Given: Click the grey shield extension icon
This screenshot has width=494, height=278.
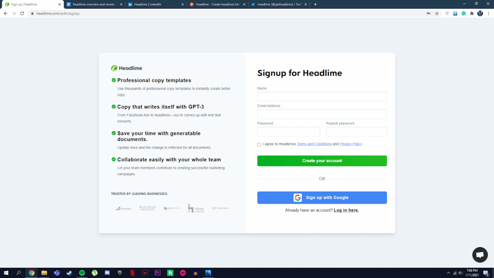Looking at the screenshot, I should pyautogui.click(x=447, y=14).
